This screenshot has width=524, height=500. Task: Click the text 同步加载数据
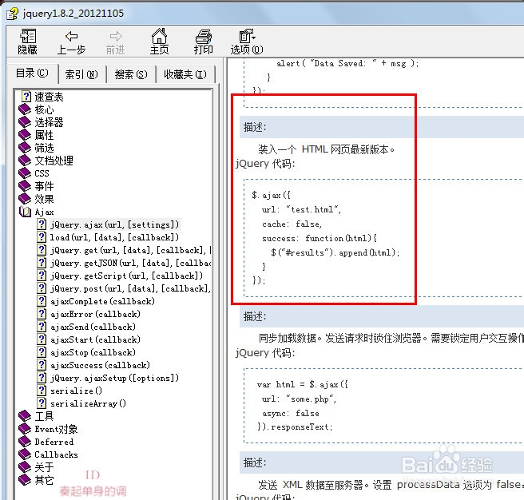point(288,338)
